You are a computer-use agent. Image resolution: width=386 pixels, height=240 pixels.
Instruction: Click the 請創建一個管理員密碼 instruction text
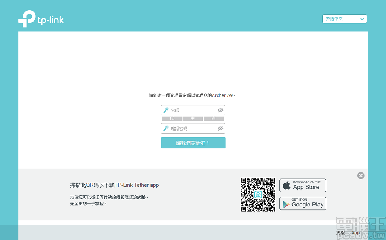[x=192, y=95]
